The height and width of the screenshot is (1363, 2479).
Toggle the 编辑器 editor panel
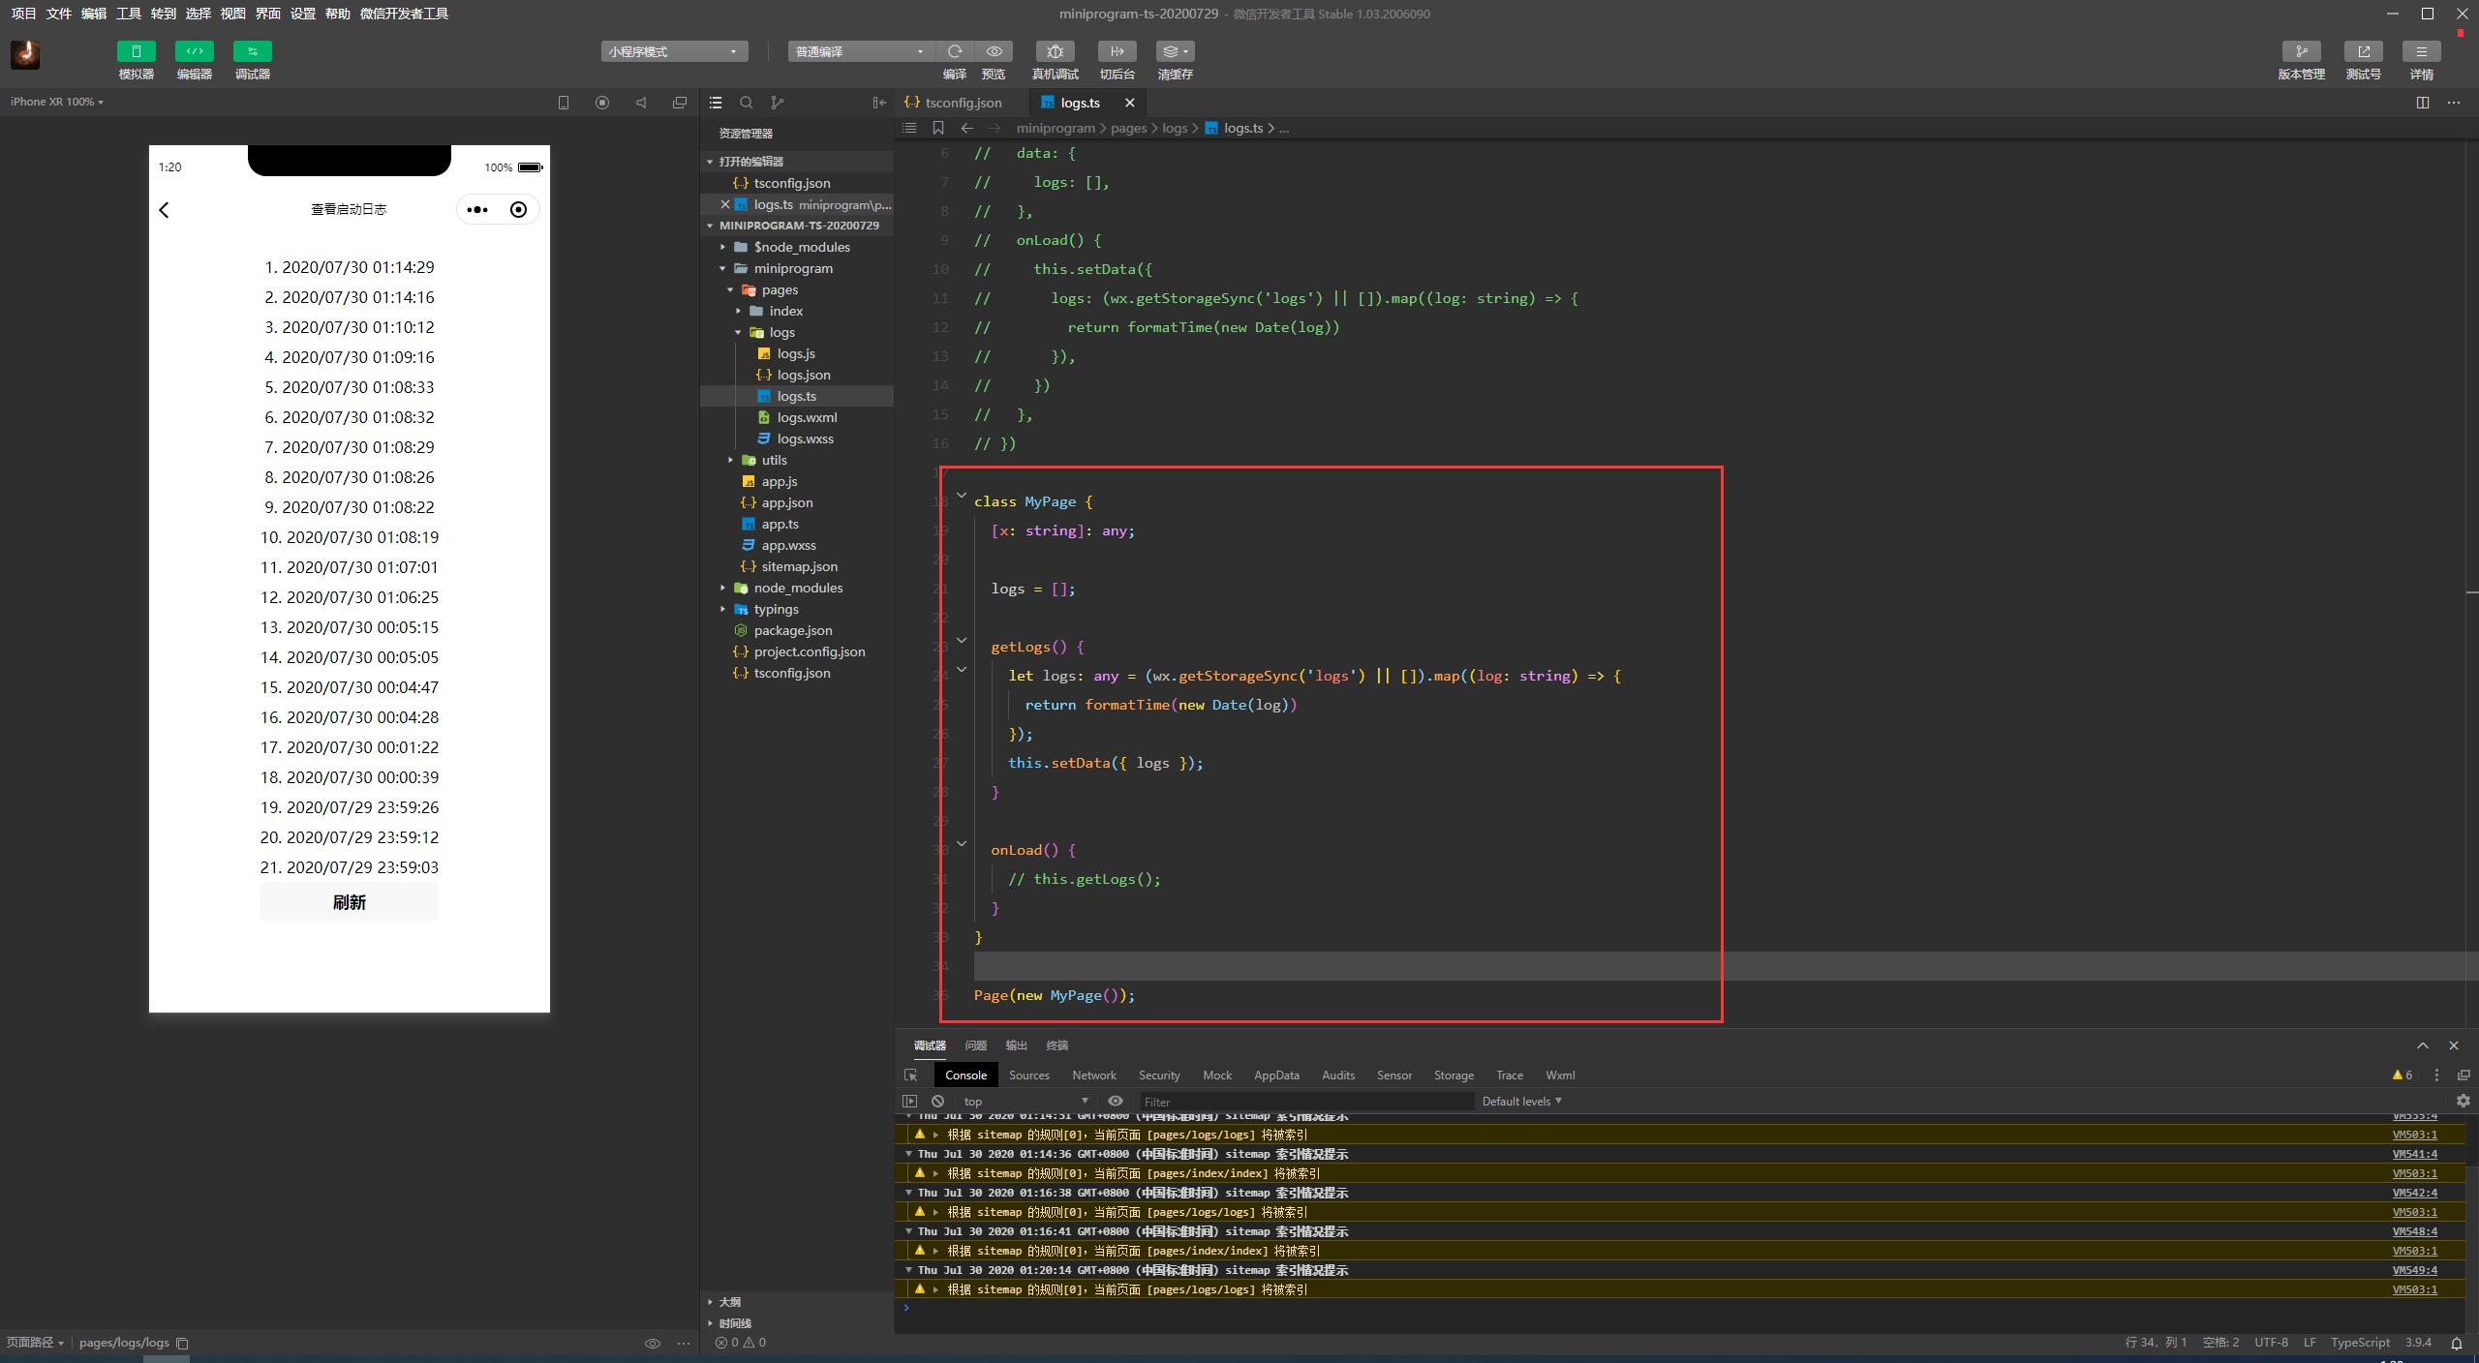click(194, 51)
